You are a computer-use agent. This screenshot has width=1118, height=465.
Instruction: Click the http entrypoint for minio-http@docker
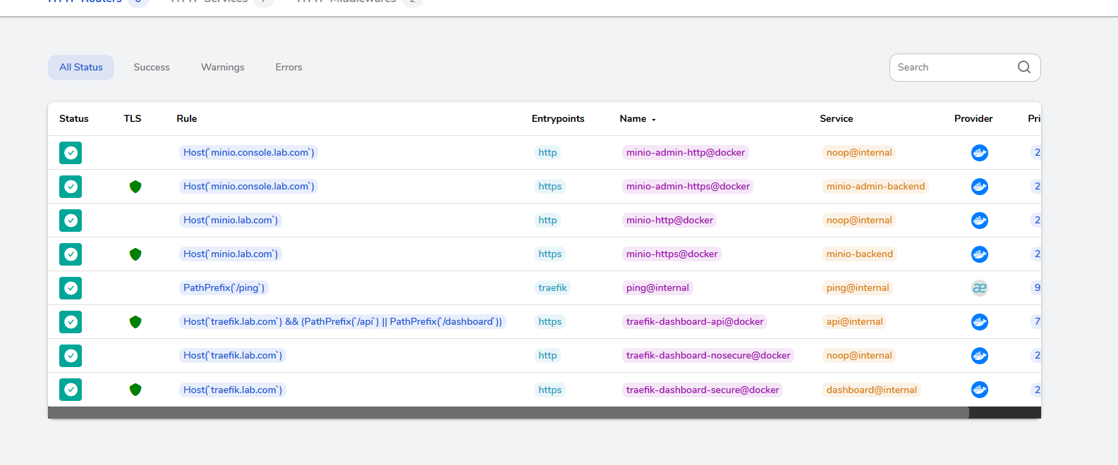(547, 221)
